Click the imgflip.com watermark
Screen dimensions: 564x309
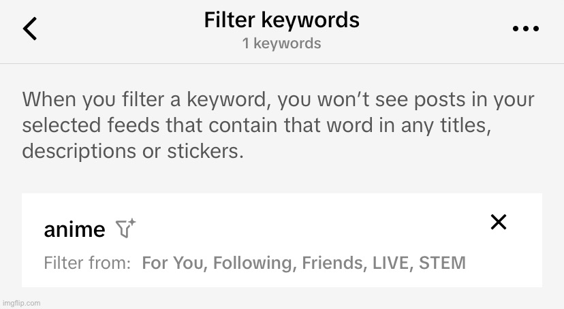coord(21,303)
